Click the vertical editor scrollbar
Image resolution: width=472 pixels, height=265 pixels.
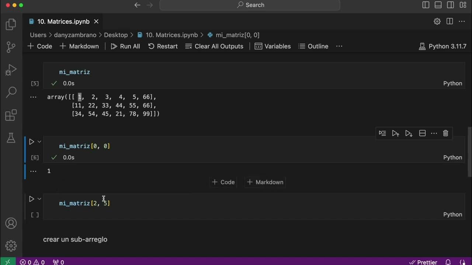469,147
